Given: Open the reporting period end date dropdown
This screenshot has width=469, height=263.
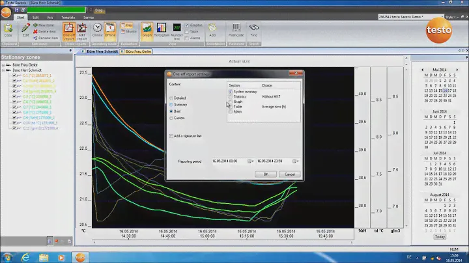Looking at the screenshot, I should pos(294,161).
